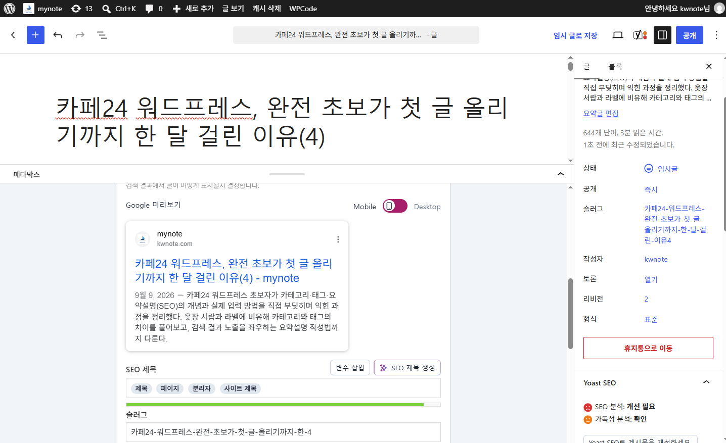The width and height of the screenshot is (726, 443).
Task: Click 캐시 삭제 in admin bar
Action: click(x=266, y=9)
